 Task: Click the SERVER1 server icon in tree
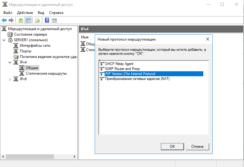tap(10, 40)
